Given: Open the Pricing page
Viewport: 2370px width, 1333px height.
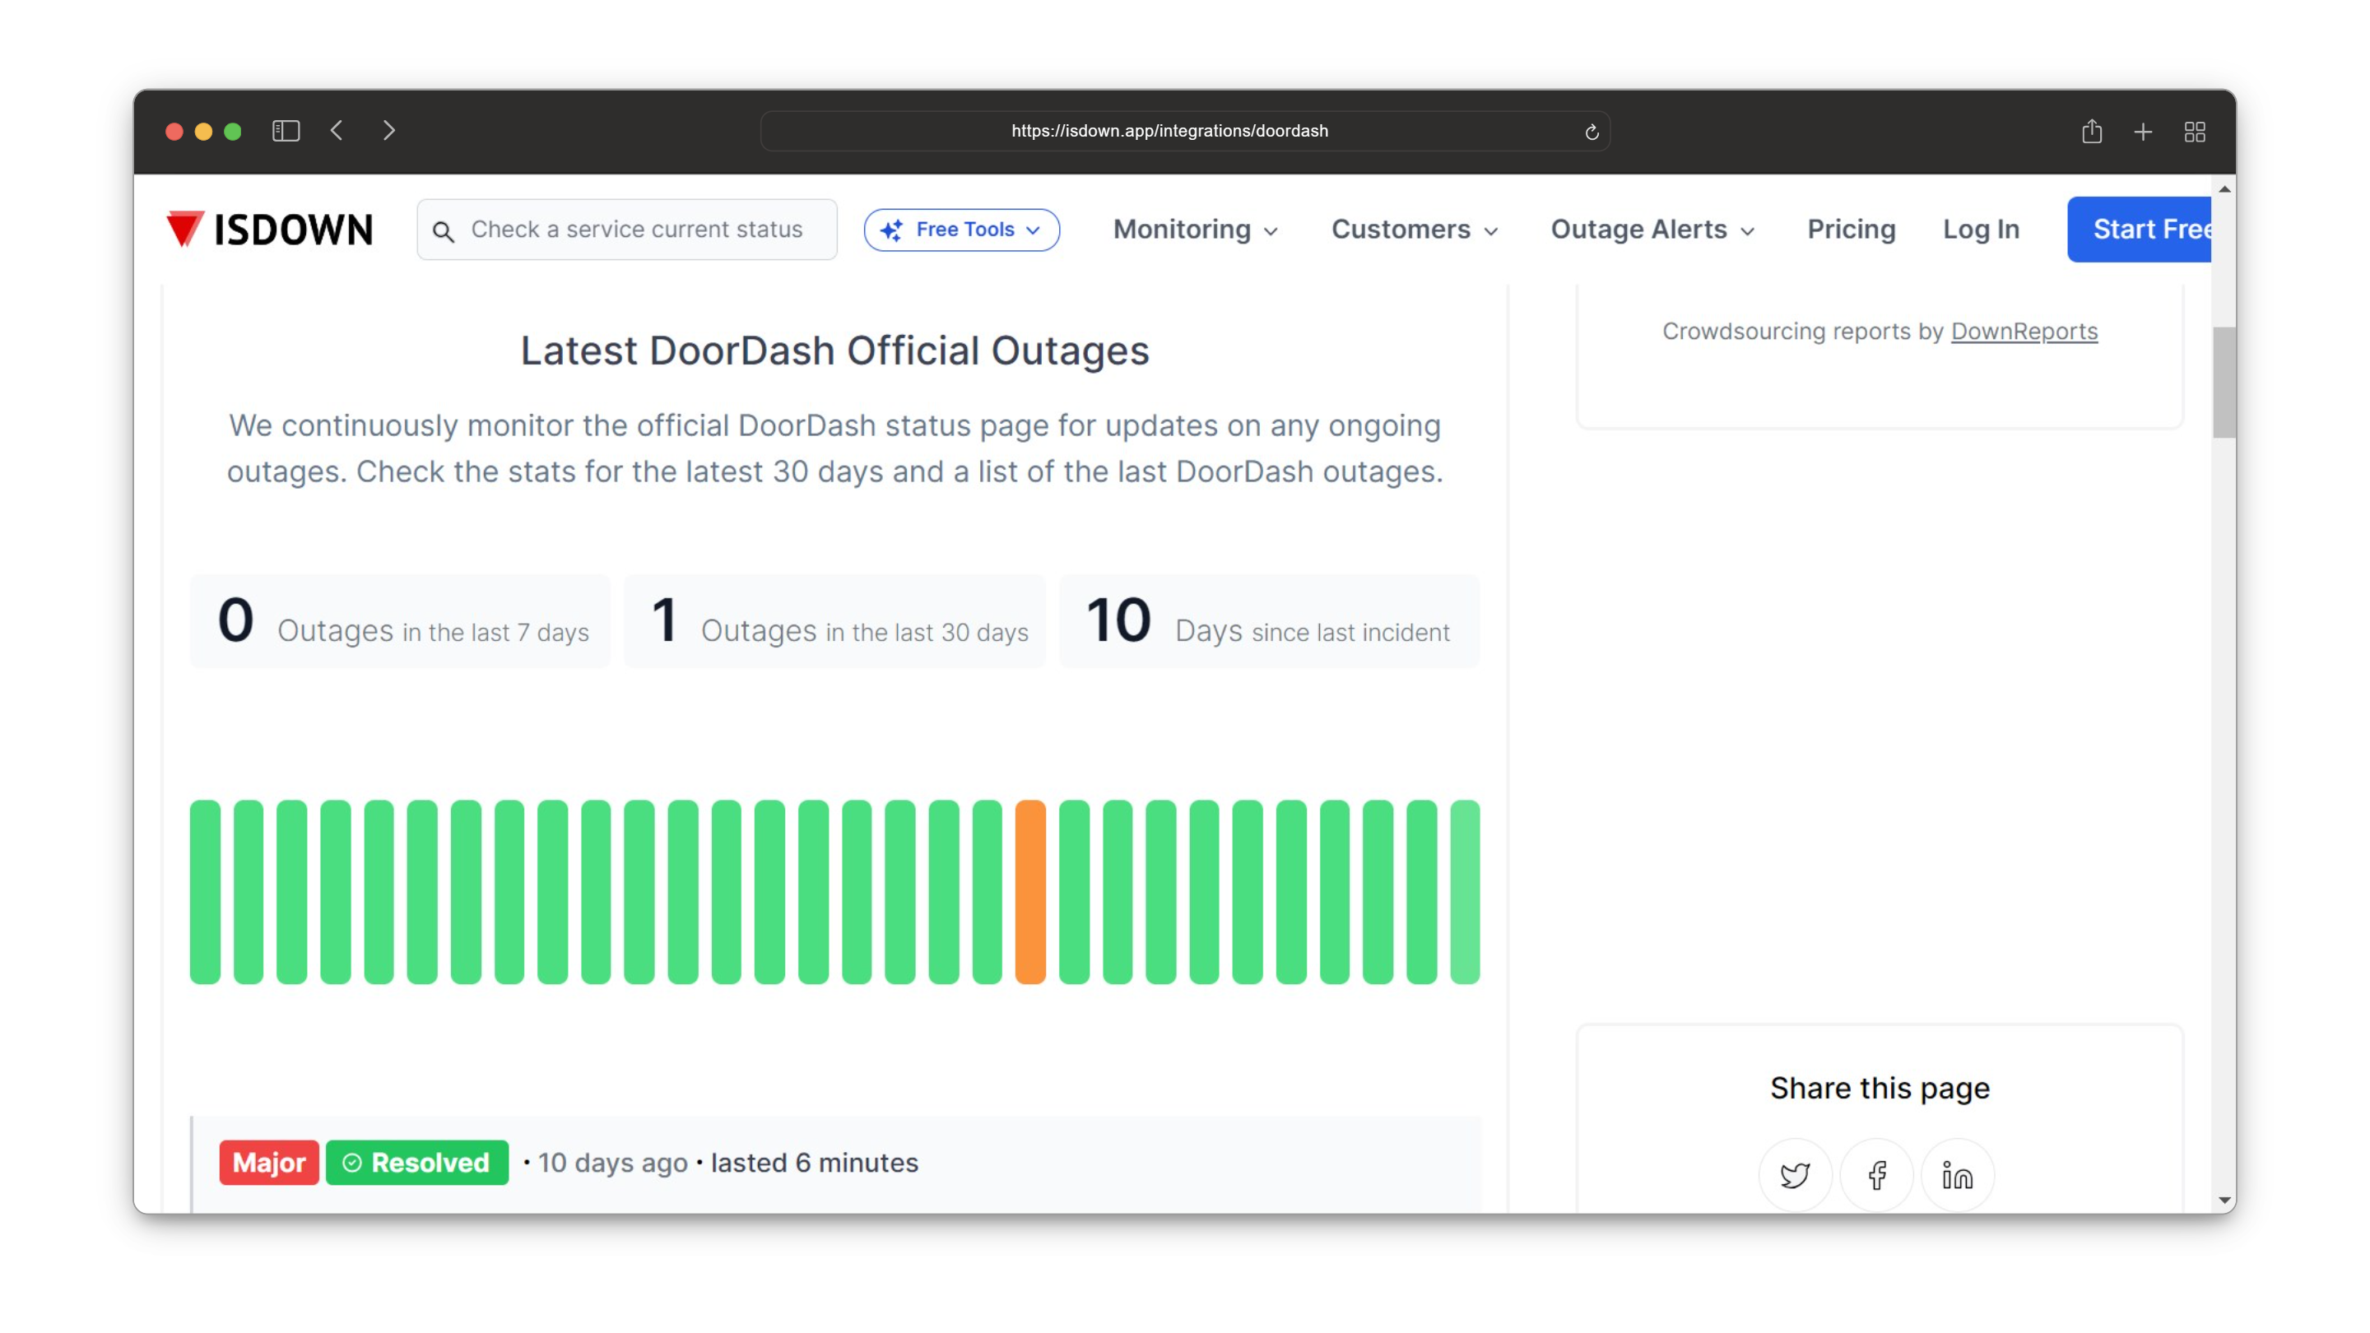Looking at the screenshot, I should click(1851, 229).
